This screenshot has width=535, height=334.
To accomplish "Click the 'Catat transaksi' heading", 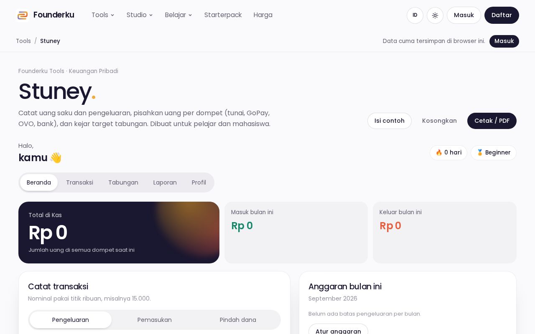I will [x=58, y=286].
